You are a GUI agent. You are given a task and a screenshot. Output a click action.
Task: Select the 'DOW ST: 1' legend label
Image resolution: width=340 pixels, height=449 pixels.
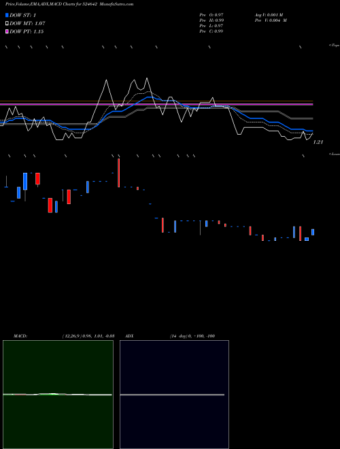pos(23,16)
